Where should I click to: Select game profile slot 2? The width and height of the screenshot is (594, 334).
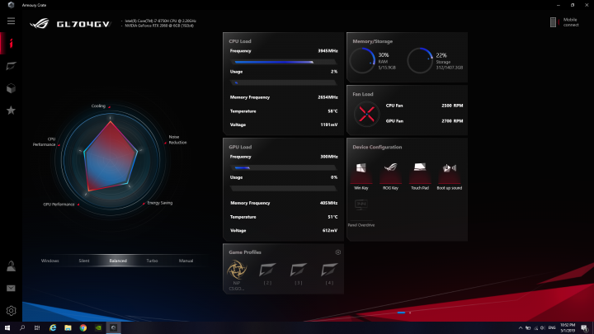(267, 274)
